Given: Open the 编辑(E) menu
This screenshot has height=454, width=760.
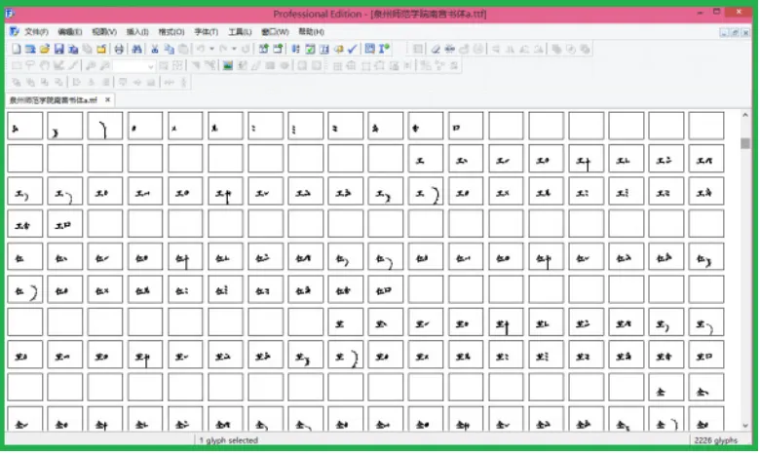Looking at the screenshot, I should (70, 32).
